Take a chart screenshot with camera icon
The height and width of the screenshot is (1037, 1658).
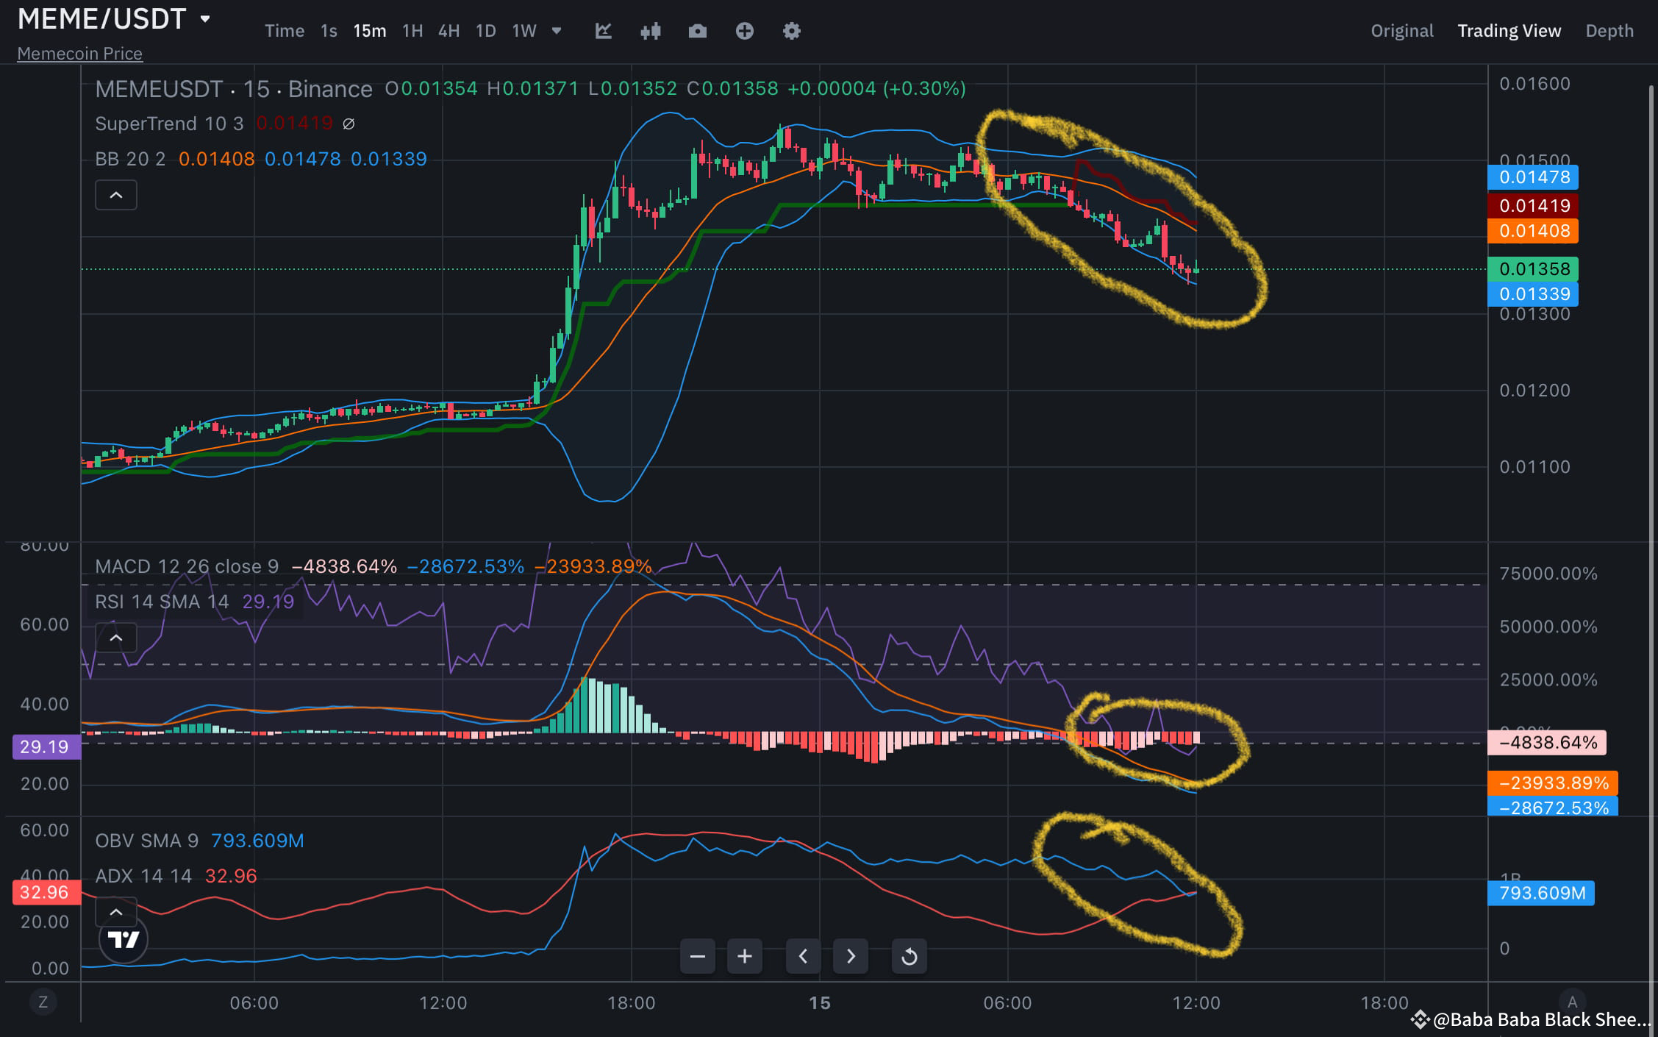tap(697, 31)
